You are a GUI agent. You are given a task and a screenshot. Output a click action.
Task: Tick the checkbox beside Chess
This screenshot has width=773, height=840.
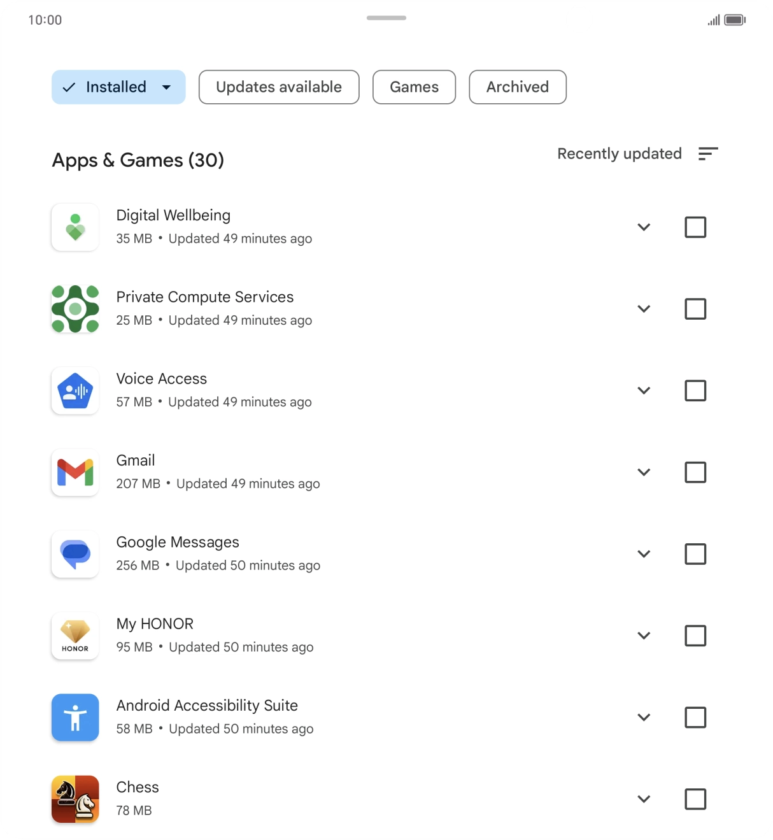[x=695, y=799]
